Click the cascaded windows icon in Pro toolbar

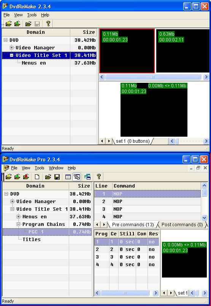click(x=76, y=177)
